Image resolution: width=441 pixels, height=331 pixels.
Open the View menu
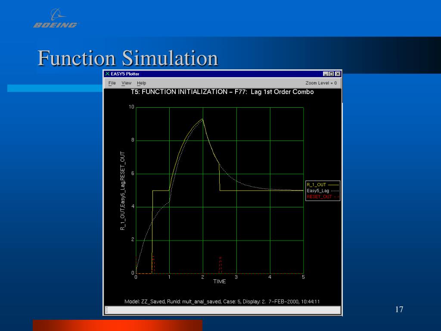pos(126,83)
